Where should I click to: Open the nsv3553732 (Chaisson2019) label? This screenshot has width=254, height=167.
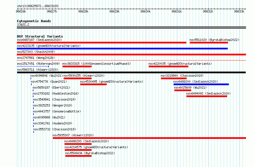(x=55, y=129)
